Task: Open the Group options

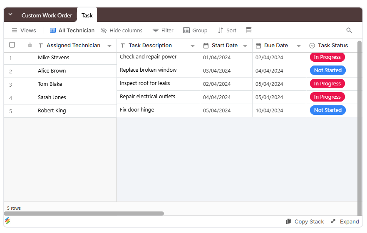Action: (x=195, y=30)
